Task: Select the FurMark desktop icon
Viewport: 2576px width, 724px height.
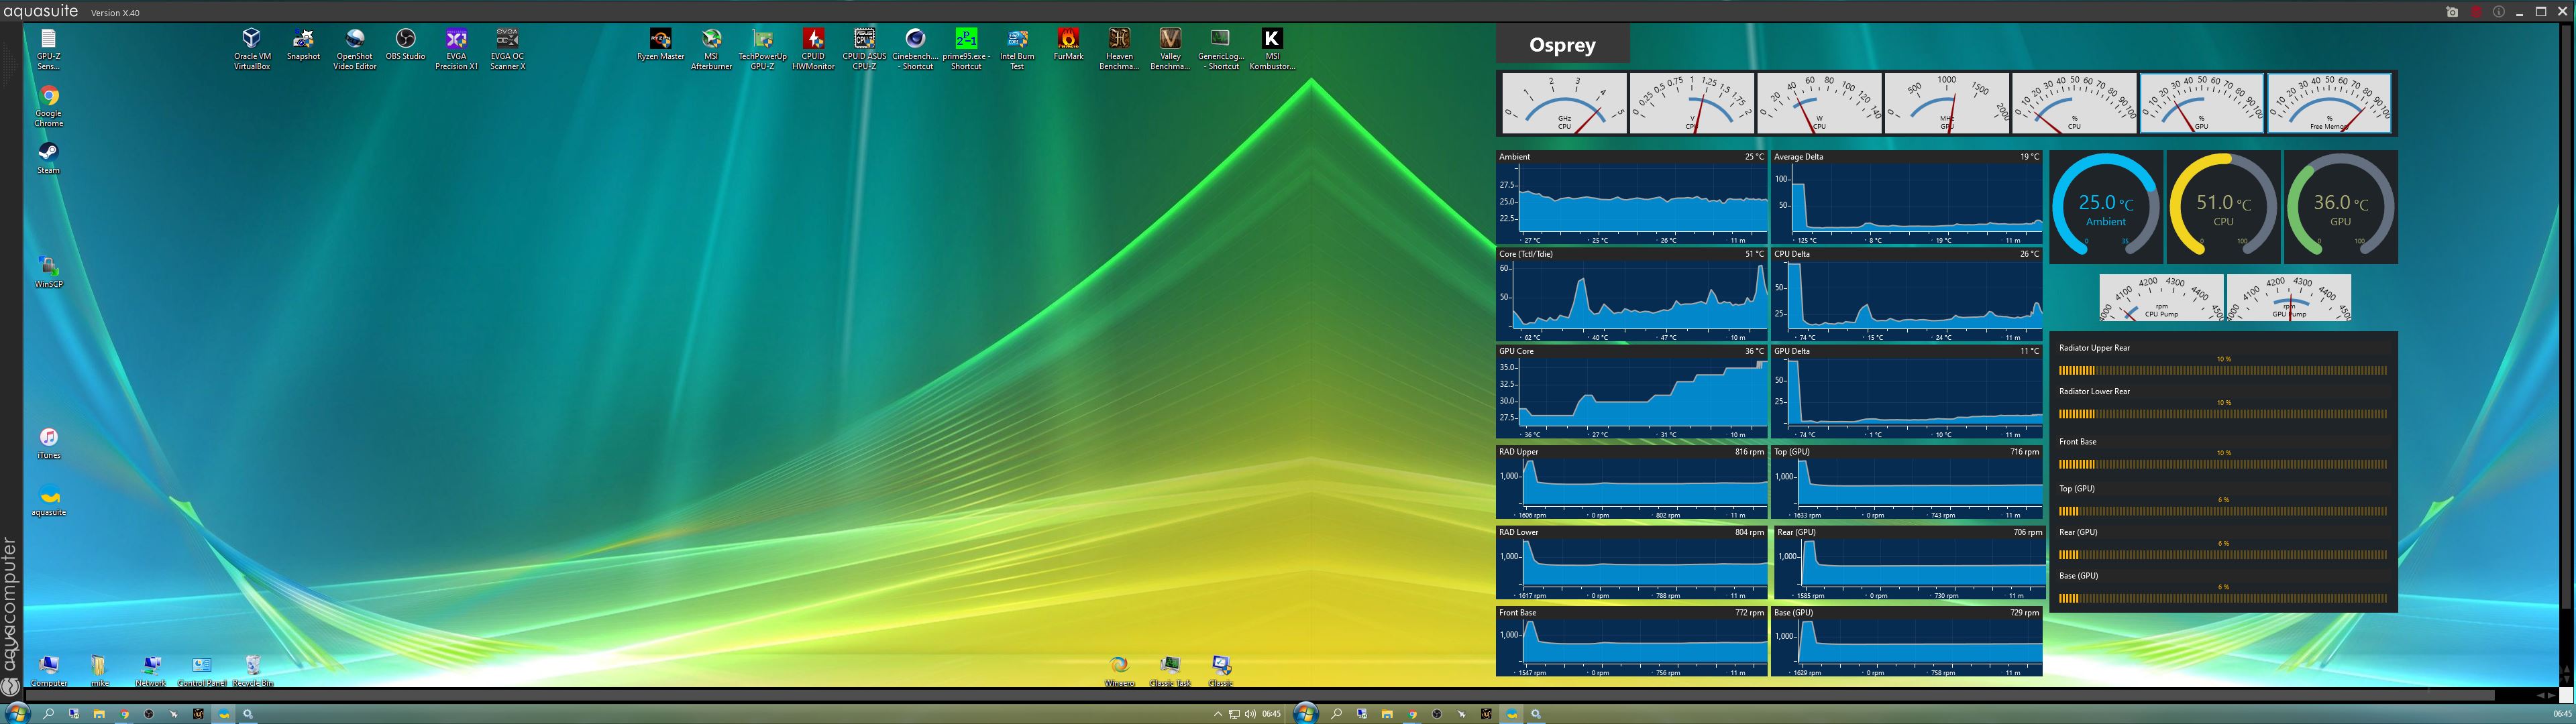Action: click(x=1068, y=40)
